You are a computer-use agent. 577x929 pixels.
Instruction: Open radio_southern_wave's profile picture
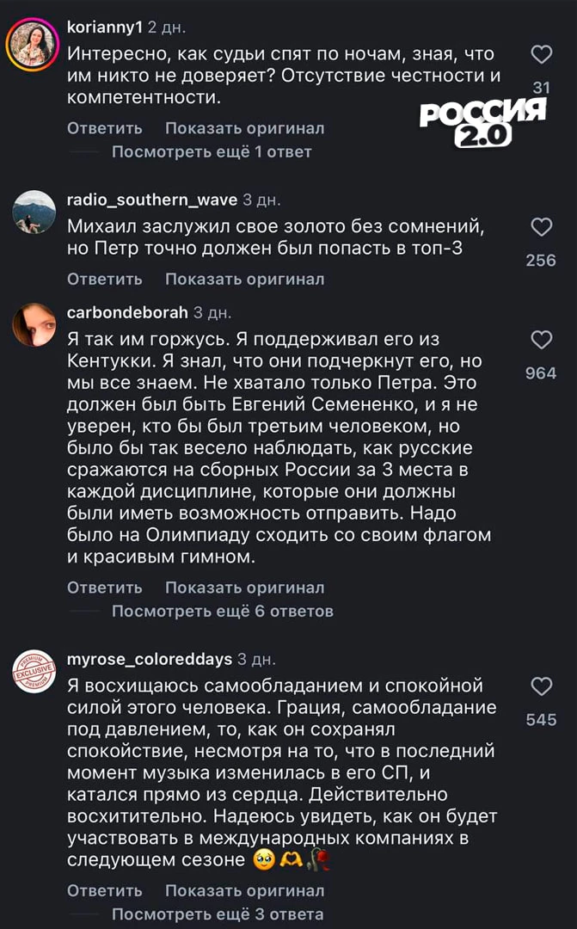(x=34, y=212)
